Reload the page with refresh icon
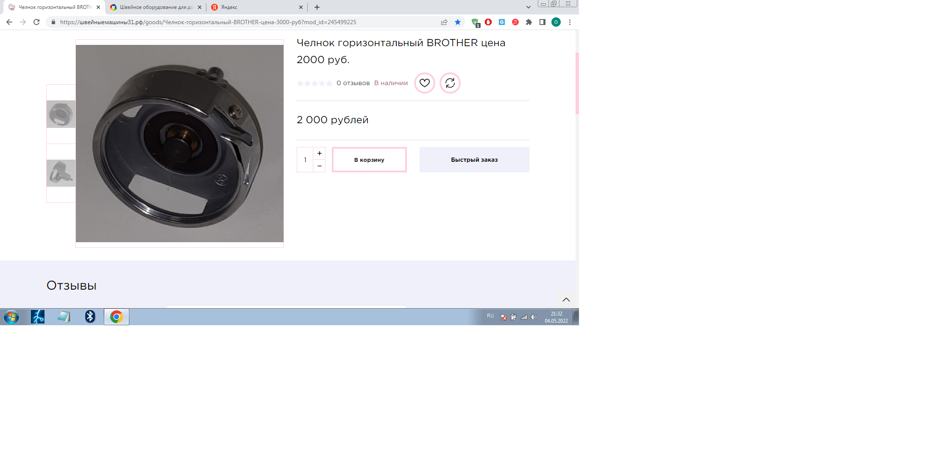946x470 pixels. (36, 22)
